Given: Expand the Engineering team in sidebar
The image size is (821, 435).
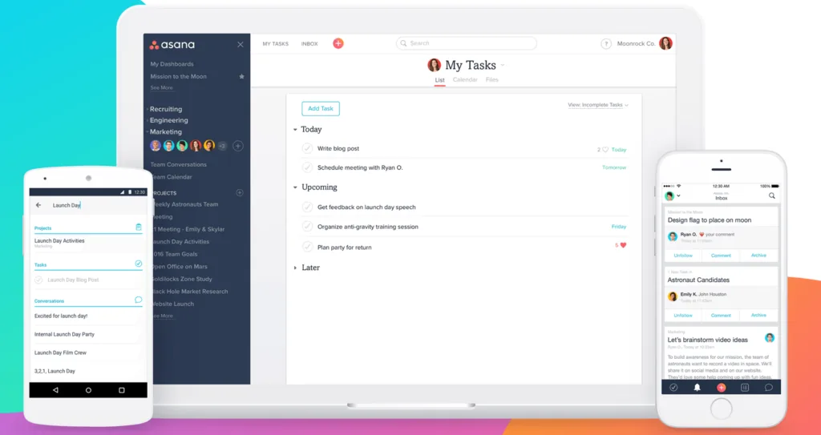Looking at the screenshot, I should 148,120.
